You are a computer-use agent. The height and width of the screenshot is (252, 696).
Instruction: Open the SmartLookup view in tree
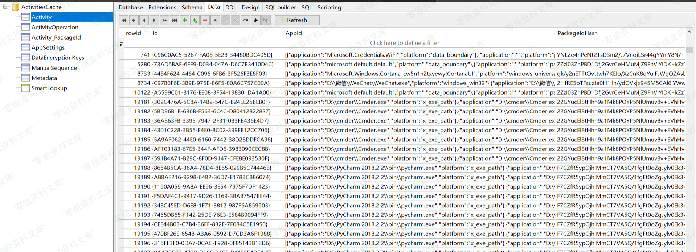pyautogui.click(x=49, y=88)
